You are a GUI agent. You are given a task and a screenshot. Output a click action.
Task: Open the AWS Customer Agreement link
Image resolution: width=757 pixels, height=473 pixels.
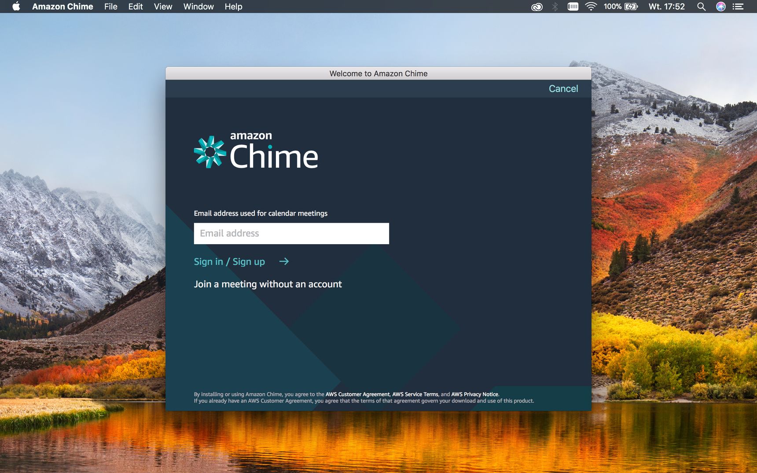click(x=357, y=394)
